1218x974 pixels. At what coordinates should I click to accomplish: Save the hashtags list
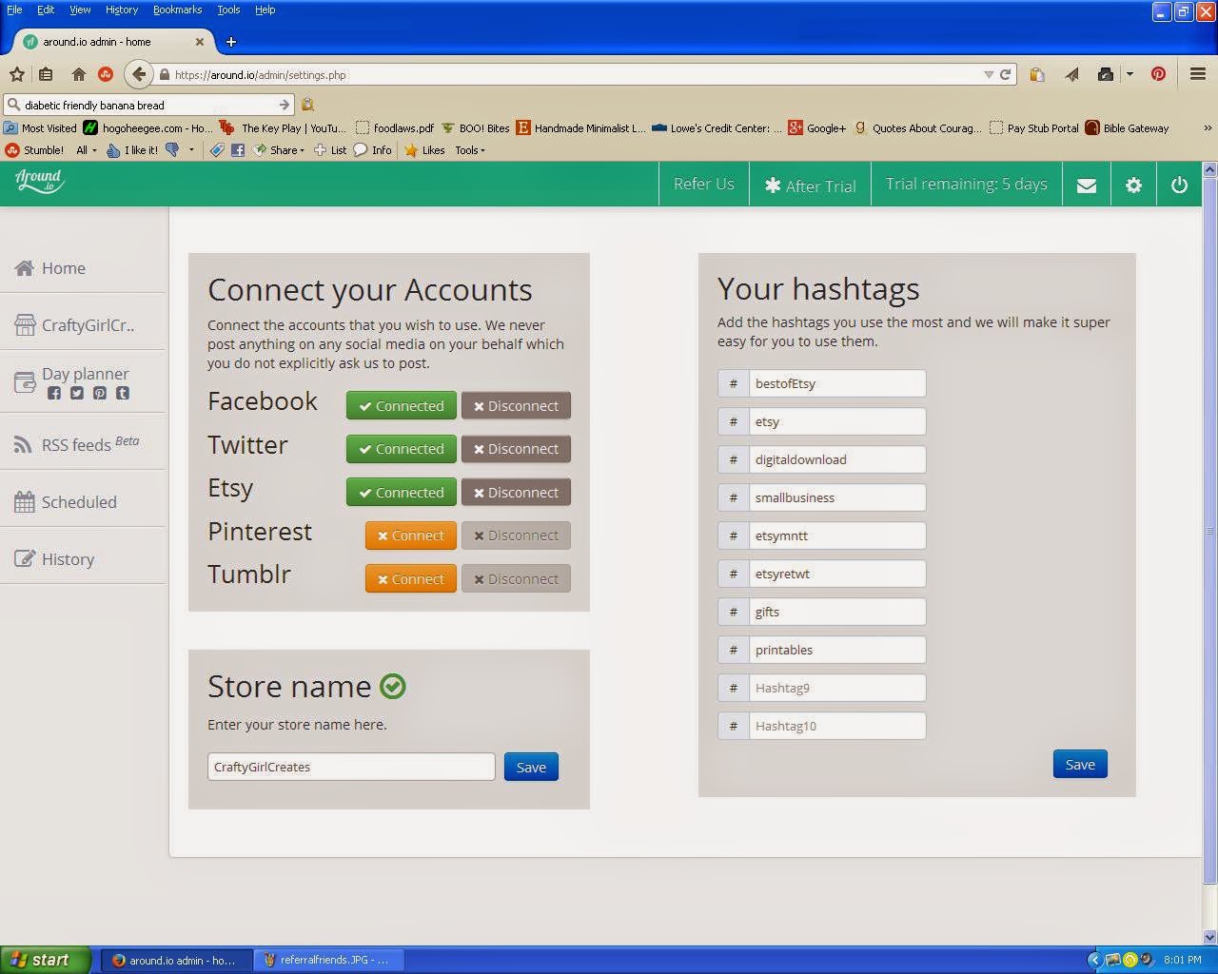click(1080, 764)
